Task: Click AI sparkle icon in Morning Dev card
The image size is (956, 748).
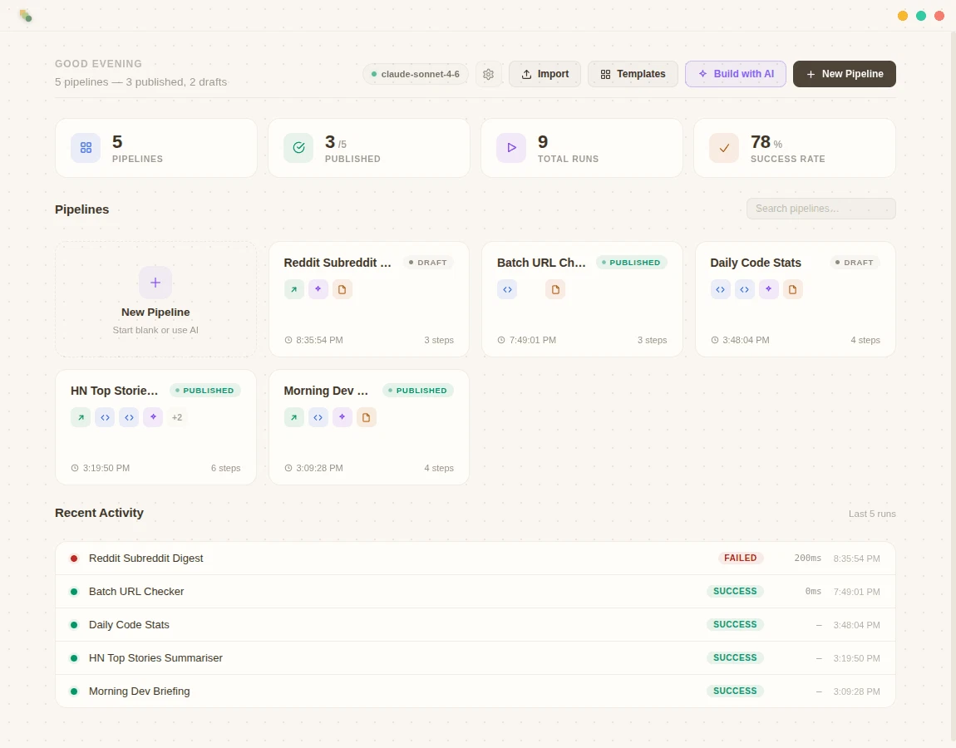Action: point(342,417)
